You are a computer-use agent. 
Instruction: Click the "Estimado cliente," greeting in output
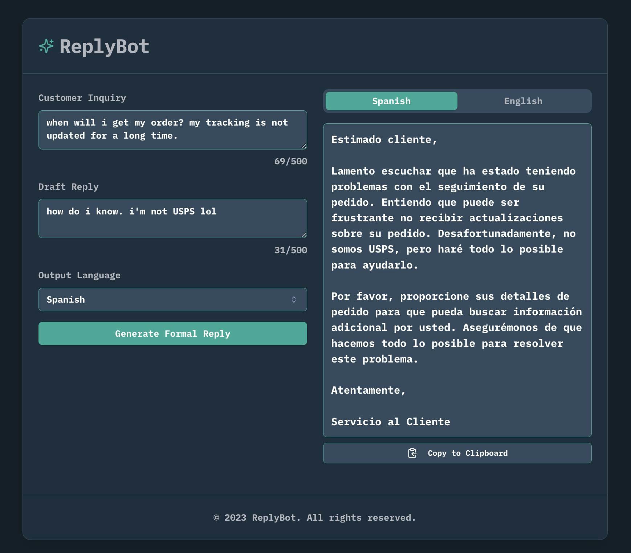384,139
